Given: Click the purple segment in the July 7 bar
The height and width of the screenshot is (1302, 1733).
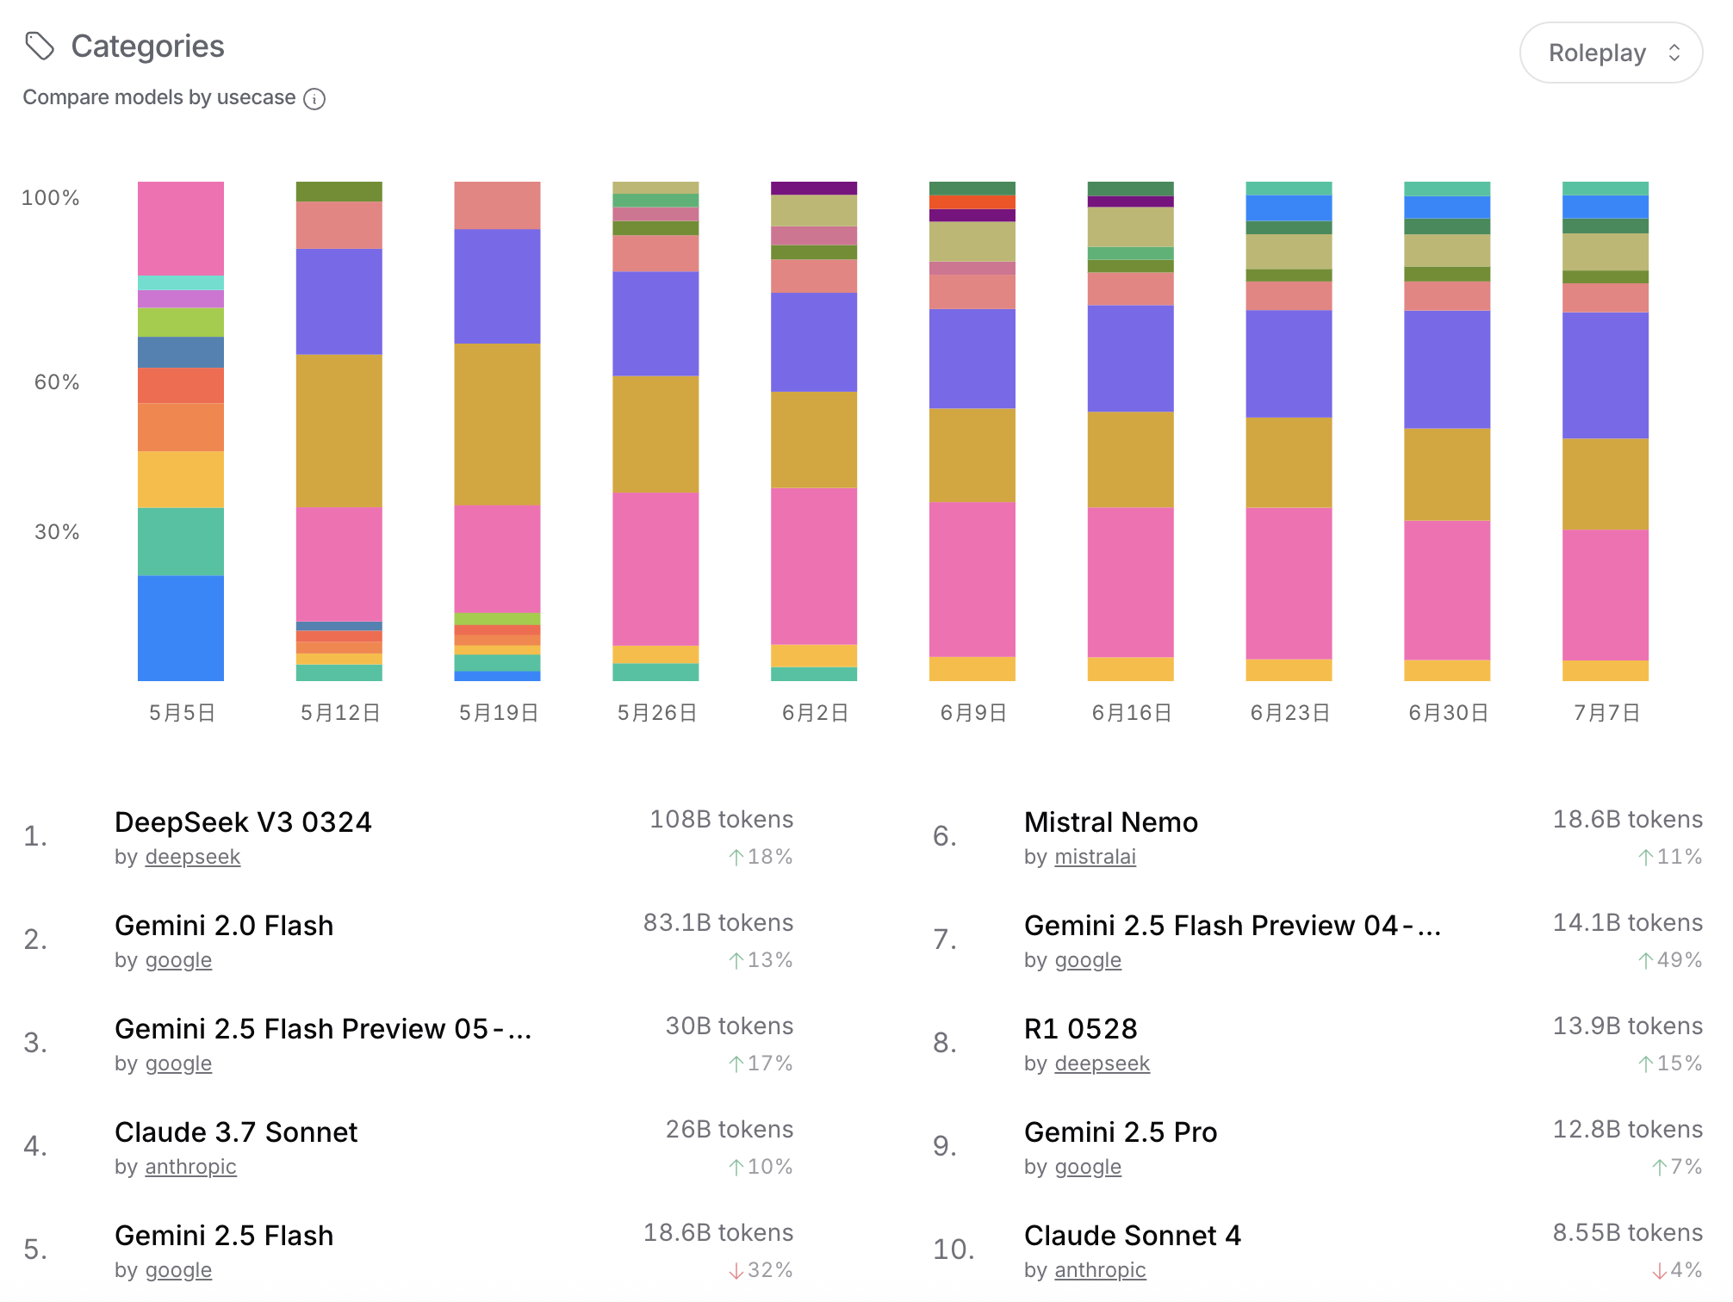Looking at the screenshot, I should (1605, 375).
